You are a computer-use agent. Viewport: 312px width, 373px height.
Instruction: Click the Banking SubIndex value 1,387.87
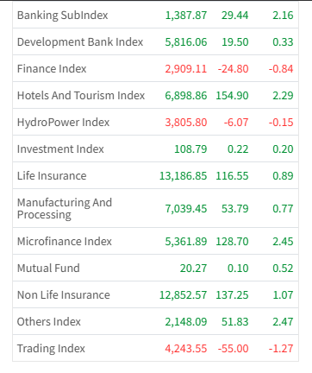[186, 16]
